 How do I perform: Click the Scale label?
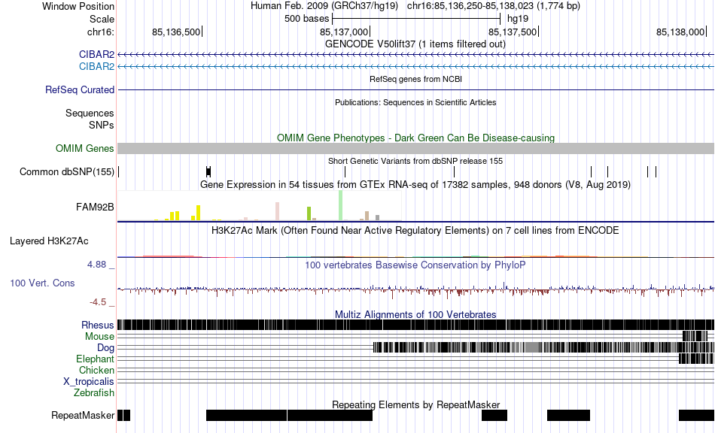click(102, 19)
